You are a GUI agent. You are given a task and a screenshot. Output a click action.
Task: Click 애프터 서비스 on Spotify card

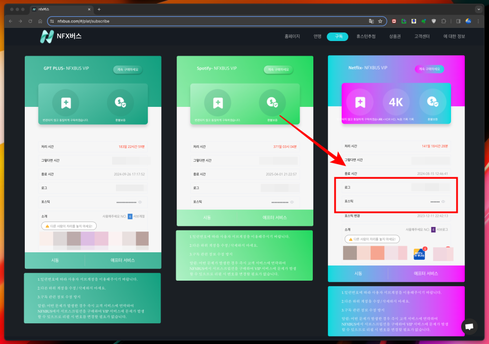[x=274, y=217]
